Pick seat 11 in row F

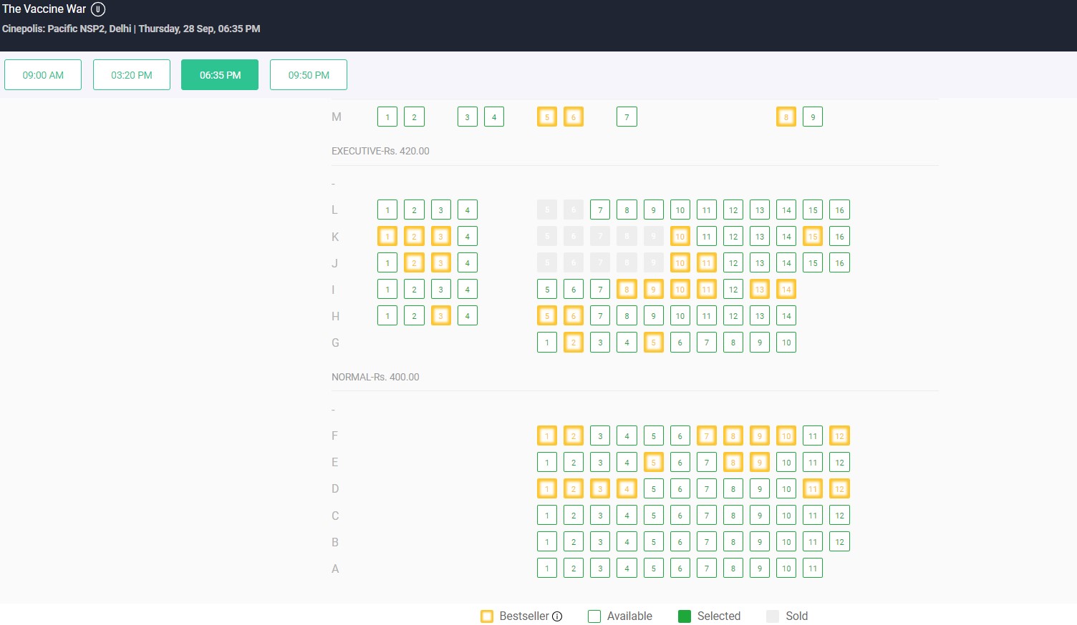pos(813,436)
